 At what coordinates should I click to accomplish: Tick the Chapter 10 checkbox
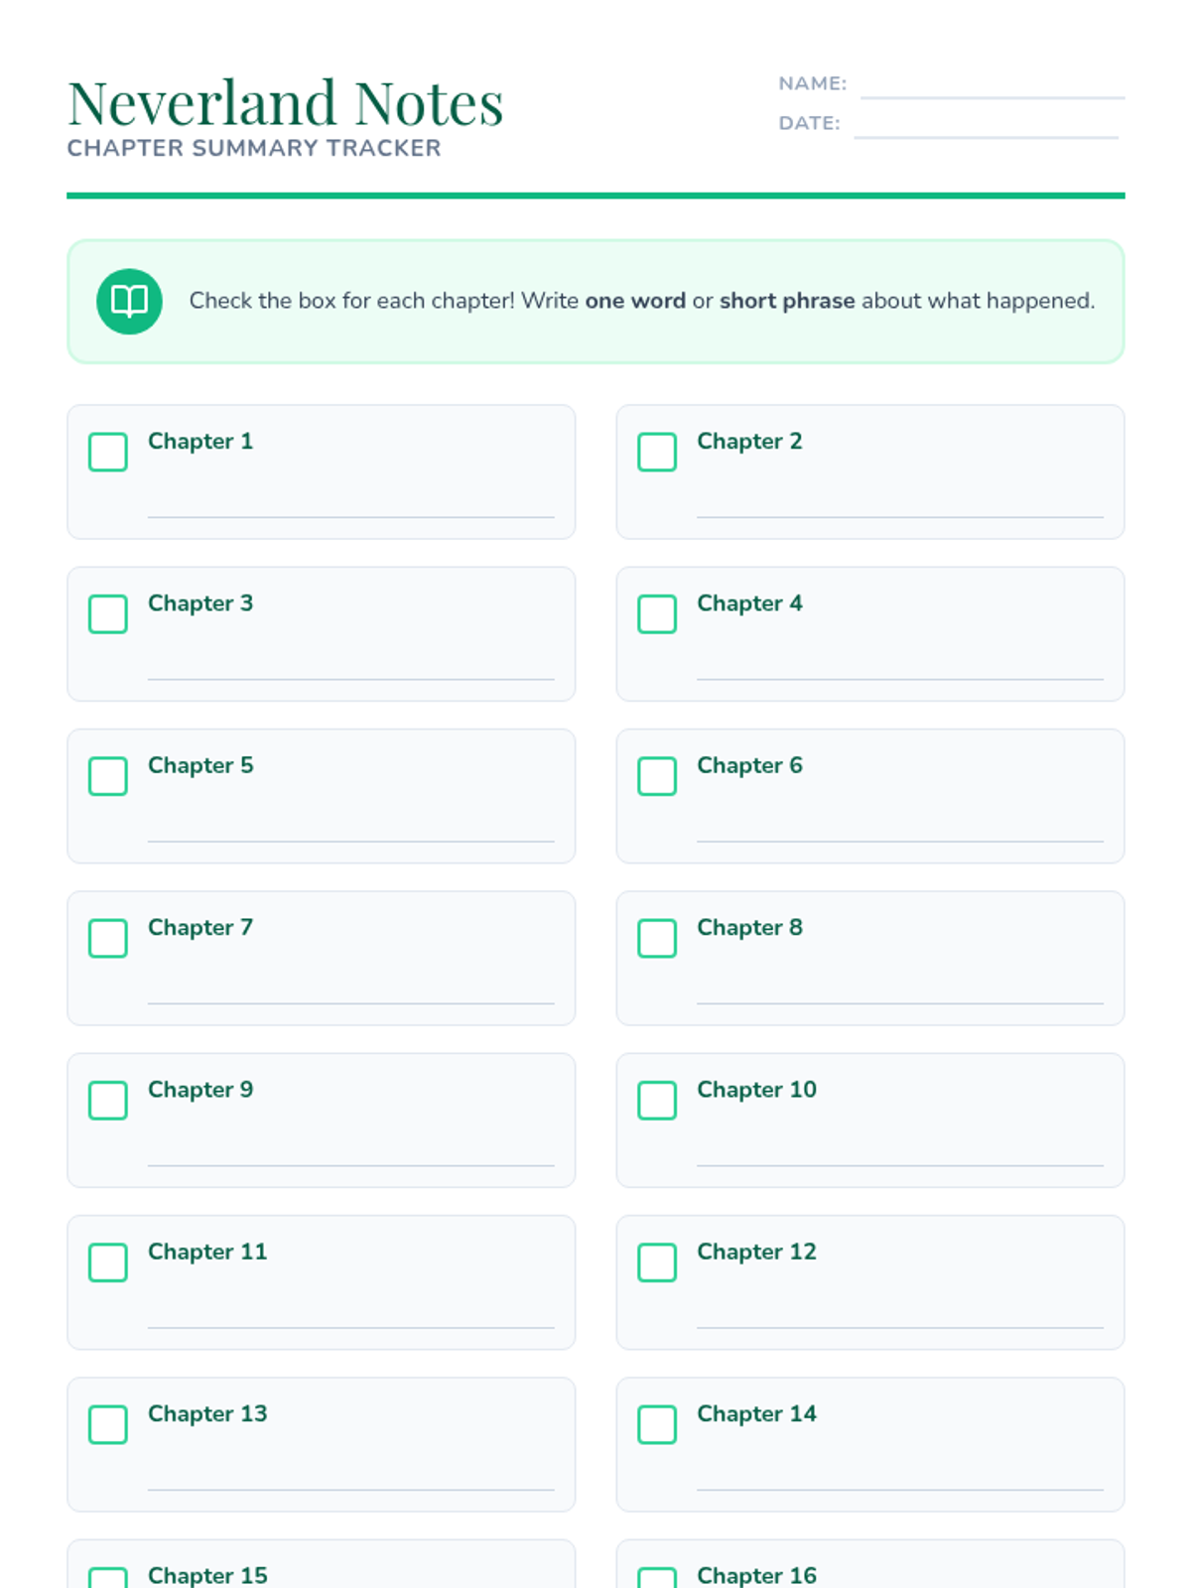(x=657, y=1100)
